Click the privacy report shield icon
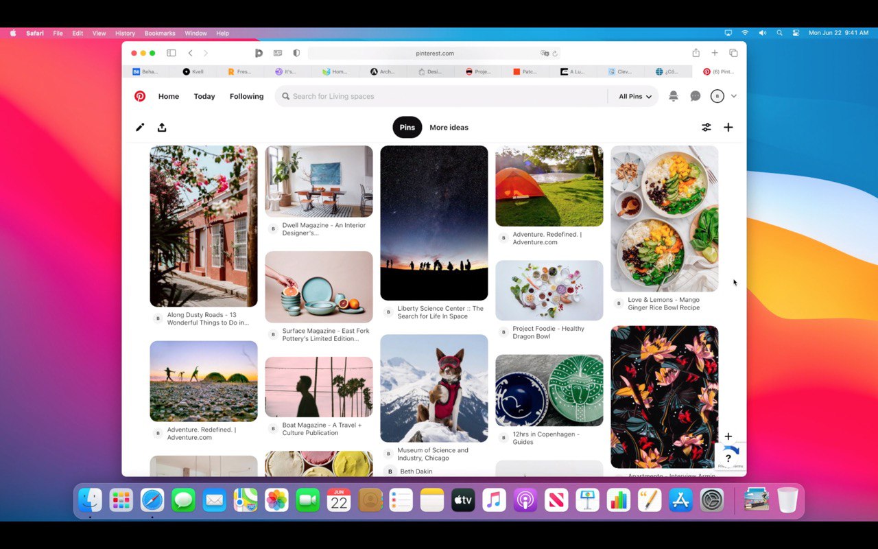The width and height of the screenshot is (878, 549). tap(296, 53)
